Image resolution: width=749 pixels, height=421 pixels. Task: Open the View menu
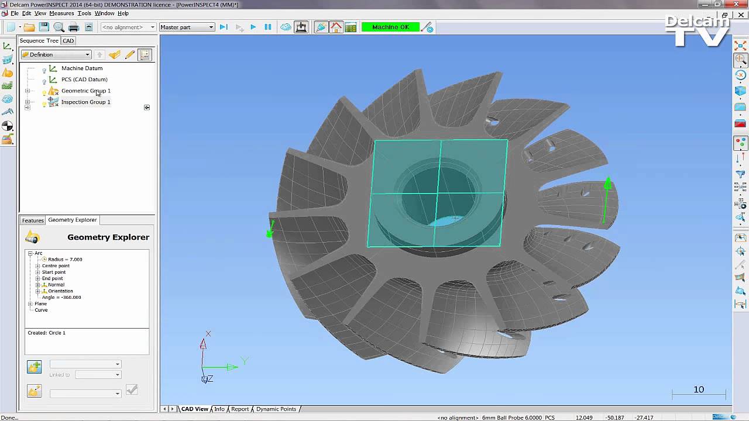click(x=40, y=13)
